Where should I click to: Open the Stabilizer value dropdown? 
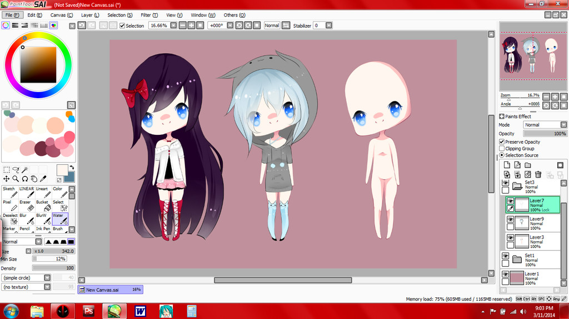[329, 26]
